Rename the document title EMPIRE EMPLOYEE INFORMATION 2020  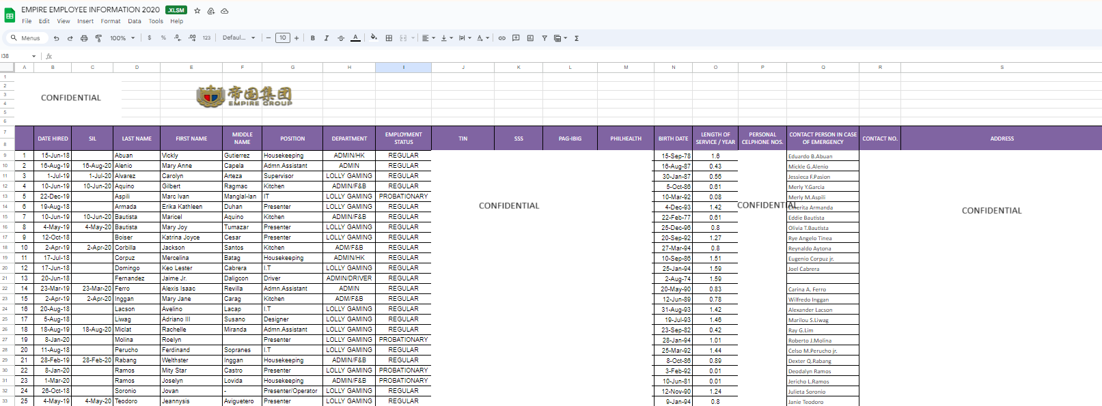90,10
